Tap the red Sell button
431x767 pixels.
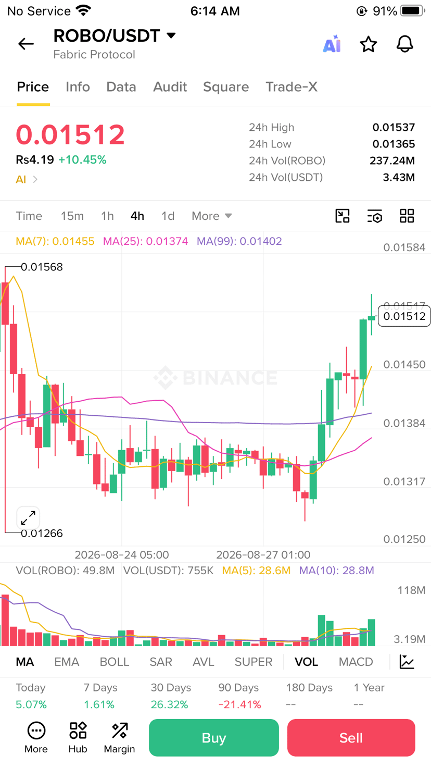click(351, 738)
